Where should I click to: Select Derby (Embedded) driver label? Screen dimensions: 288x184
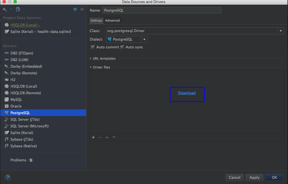(x=26, y=66)
